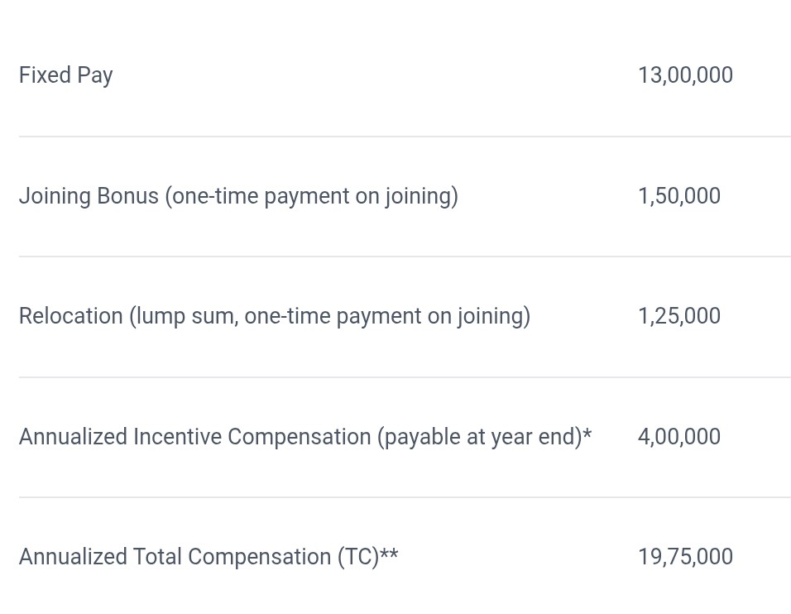The height and width of the screenshot is (614, 791).
Task: Select the 19,75,000 total compensation value
Action: [x=686, y=556]
